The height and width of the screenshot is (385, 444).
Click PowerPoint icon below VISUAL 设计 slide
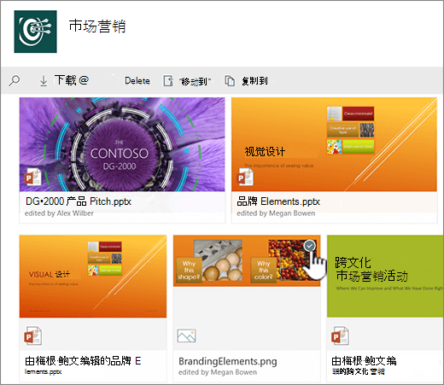coord(33,335)
